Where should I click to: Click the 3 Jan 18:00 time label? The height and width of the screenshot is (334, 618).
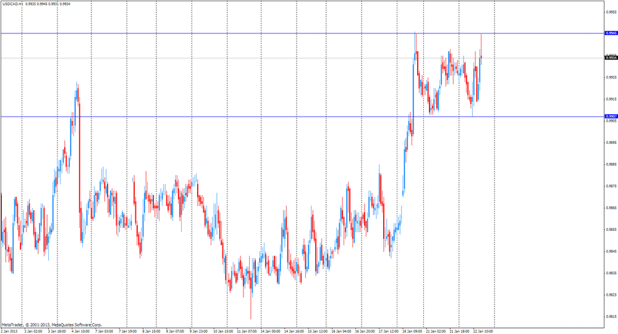click(57, 332)
